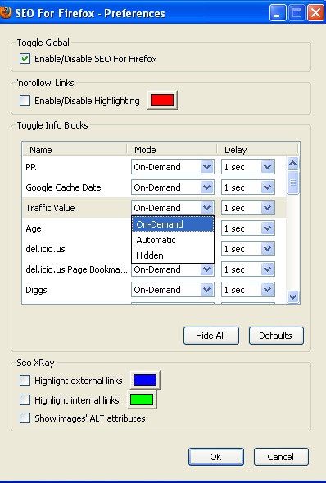This screenshot has width=326, height=483.
Task: Select On-Demand in the open list
Action: [x=173, y=224]
